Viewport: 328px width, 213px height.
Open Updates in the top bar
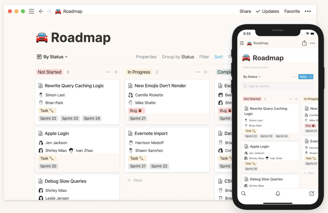267,11
